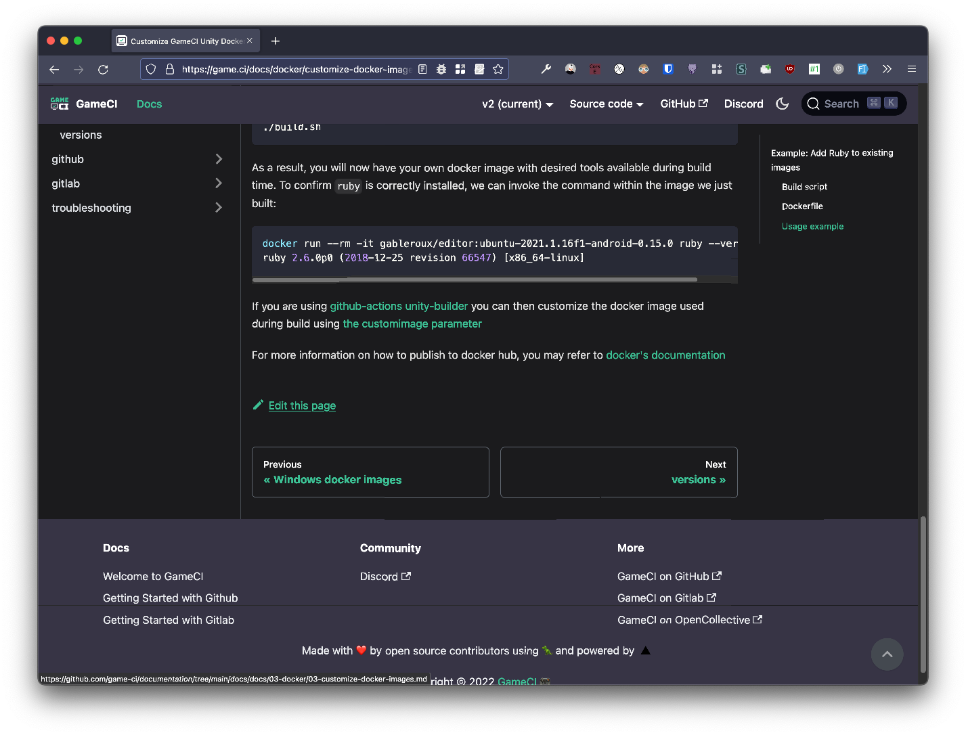Open GitHub link in navbar
This screenshot has height=735, width=966.
[684, 104]
